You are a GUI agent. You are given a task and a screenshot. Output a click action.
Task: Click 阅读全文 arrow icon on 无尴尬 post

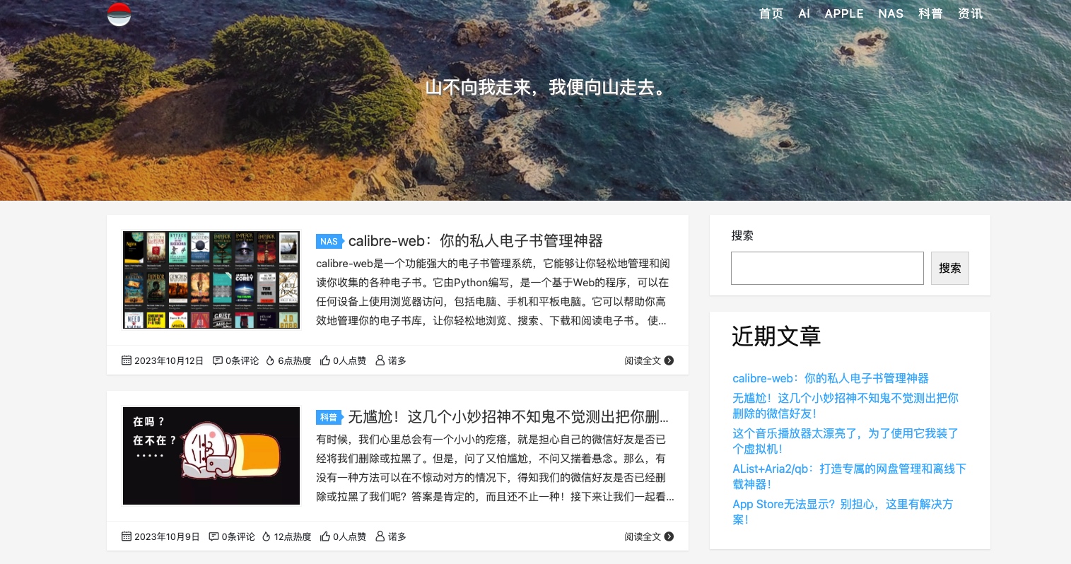point(669,536)
